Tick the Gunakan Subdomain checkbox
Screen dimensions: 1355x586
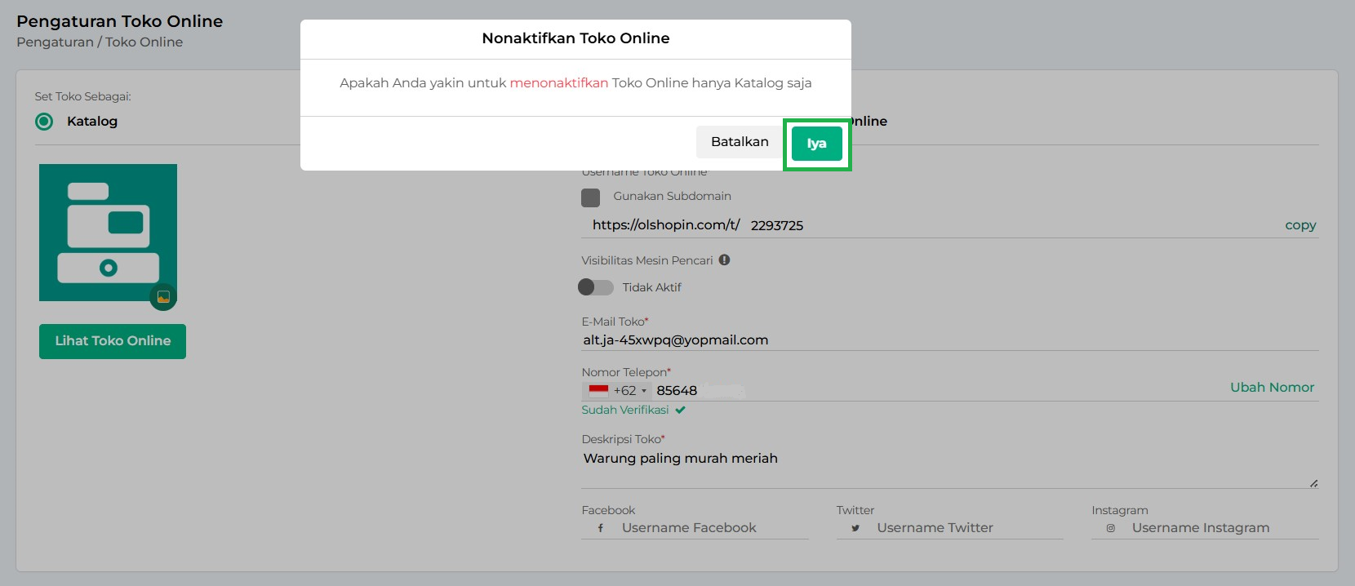tap(590, 197)
